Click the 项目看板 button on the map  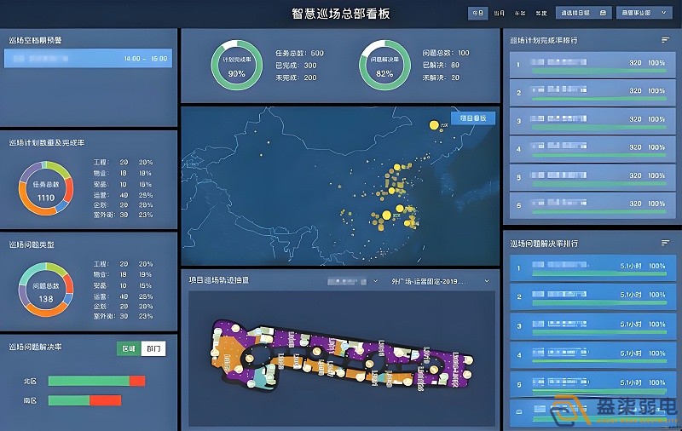point(472,118)
